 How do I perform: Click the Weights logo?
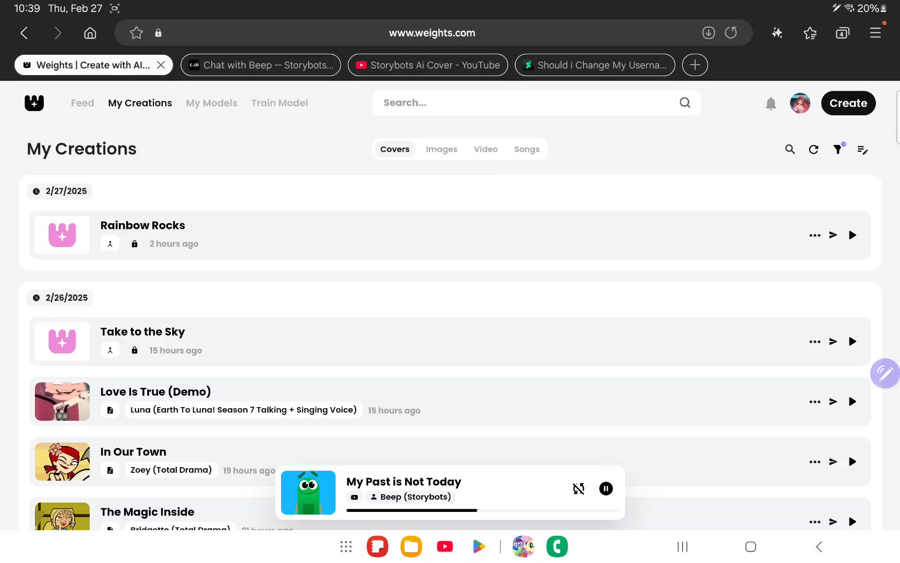coord(34,103)
